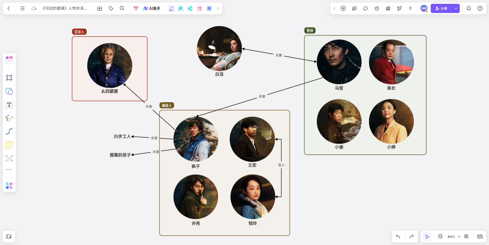Open help with the question mark icon
Viewport: 489px width, 245px height.
(480, 8)
